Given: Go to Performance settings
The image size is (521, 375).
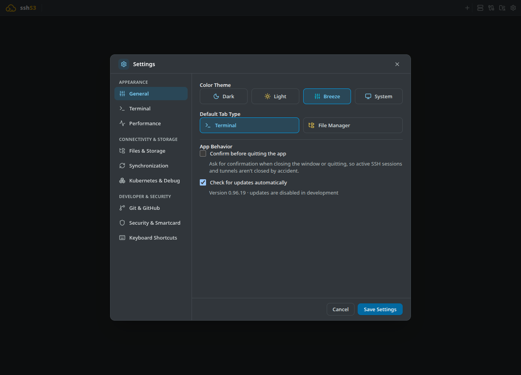Looking at the screenshot, I should [151, 123].
